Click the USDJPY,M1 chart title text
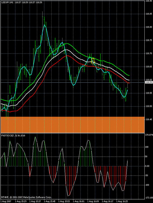Image resolution: width=153 pixels, height=203 pixels. pos(7,2)
